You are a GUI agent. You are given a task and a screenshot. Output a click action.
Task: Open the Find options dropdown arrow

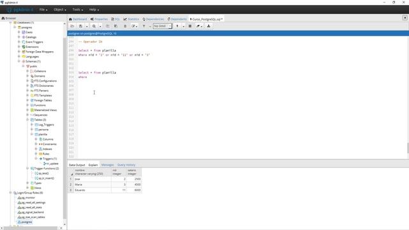click(x=100, y=26)
